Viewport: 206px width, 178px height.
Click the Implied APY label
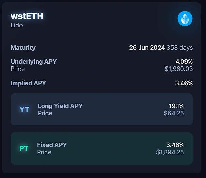click(x=28, y=83)
